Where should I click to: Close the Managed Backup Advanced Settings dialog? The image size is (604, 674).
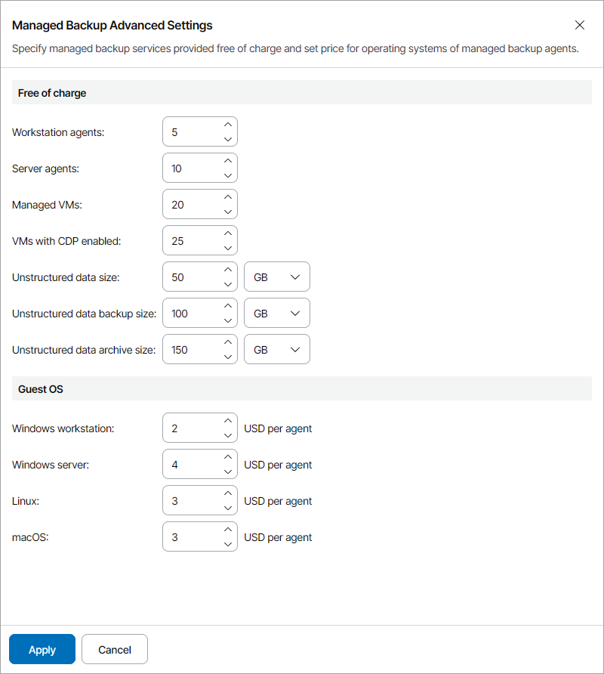pyautogui.click(x=580, y=25)
